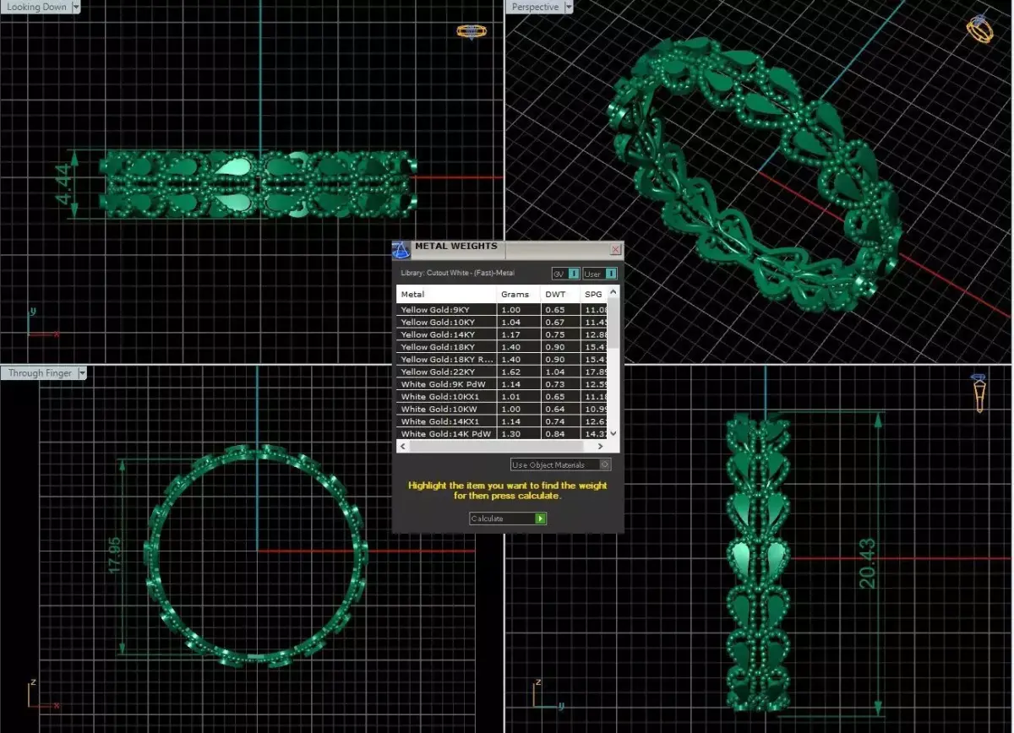Screen dimensions: 1014x733
Task: Click the Grams column header
Action: point(518,294)
